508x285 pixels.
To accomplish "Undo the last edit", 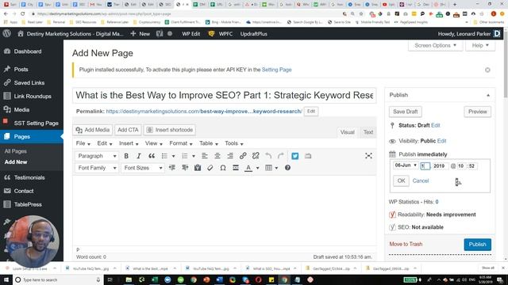I will (268, 156).
